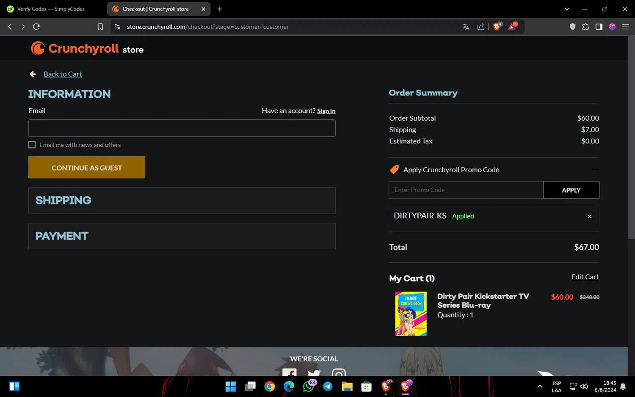Toggle the browser sidebar panel

click(x=599, y=27)
